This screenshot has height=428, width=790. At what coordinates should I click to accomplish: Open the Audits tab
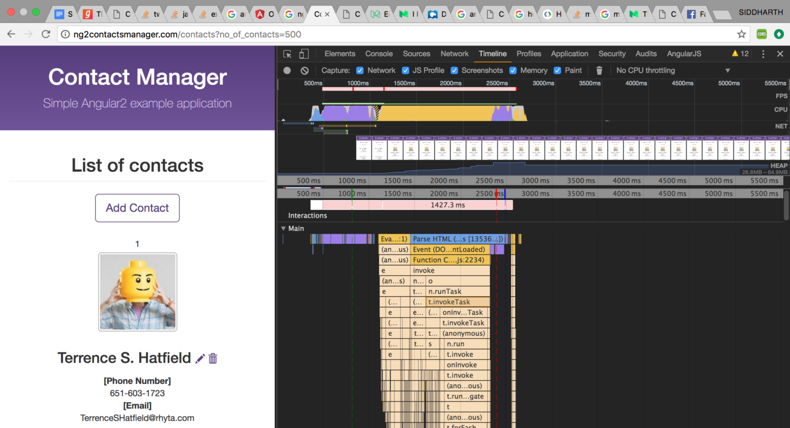[646, 54]
